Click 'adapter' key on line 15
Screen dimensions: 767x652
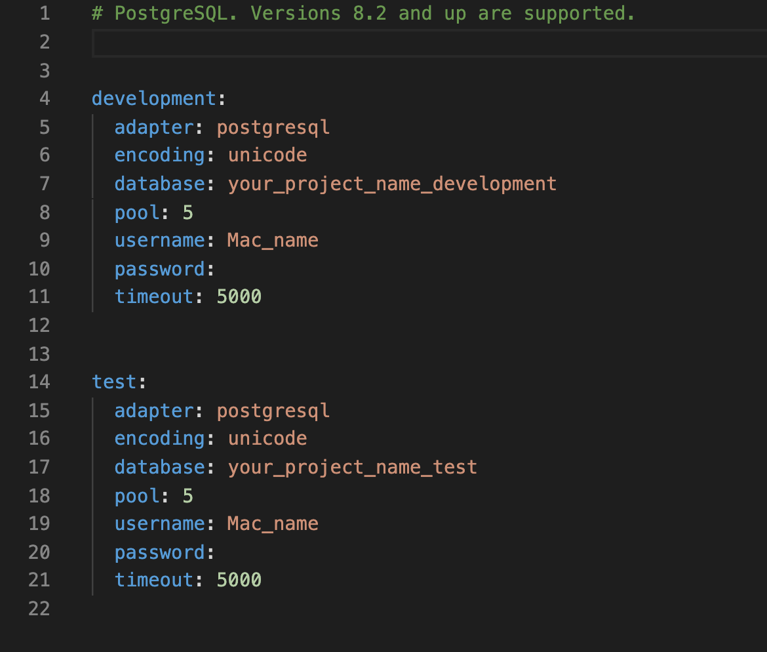pyautogui.click(x=154, y=411)
